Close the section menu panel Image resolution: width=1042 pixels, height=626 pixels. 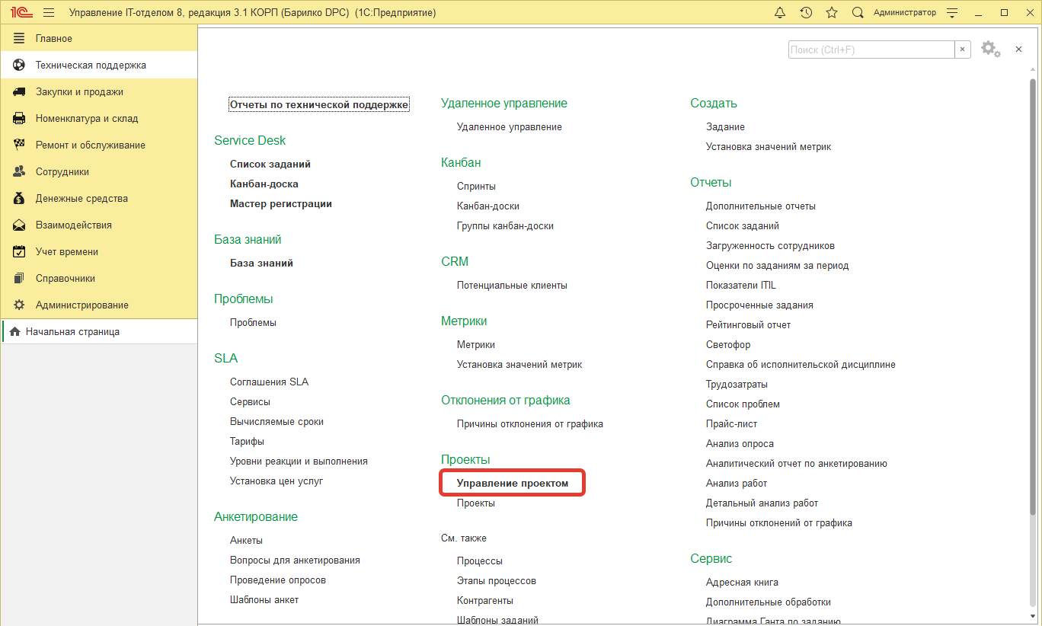(x=1018, y=50)
